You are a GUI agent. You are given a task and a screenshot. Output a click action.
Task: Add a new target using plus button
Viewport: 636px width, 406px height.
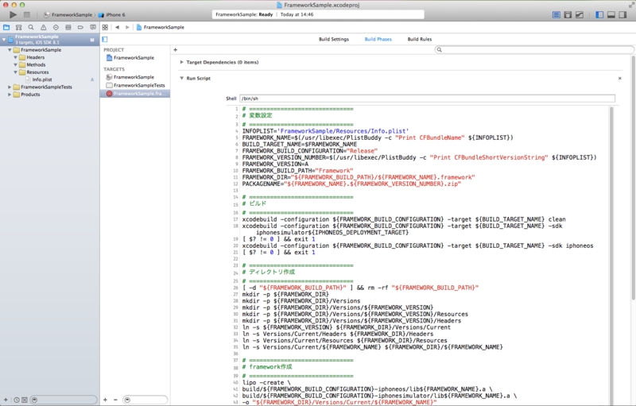(x=105, y=400)
